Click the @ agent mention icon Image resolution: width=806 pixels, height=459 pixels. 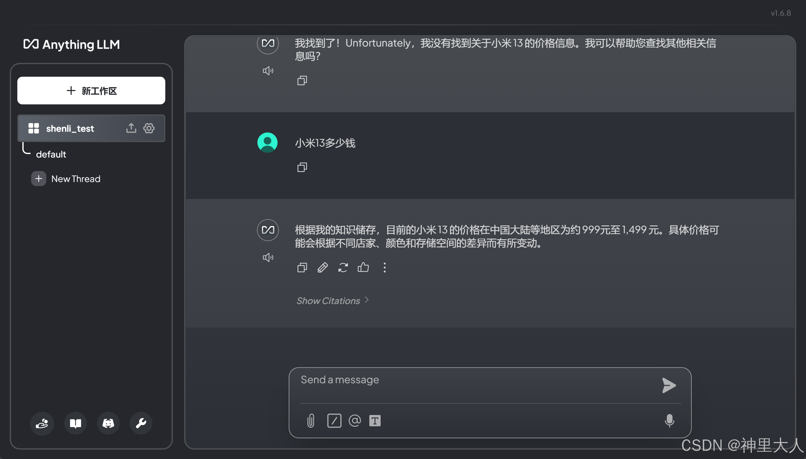(x=355, y=421)
